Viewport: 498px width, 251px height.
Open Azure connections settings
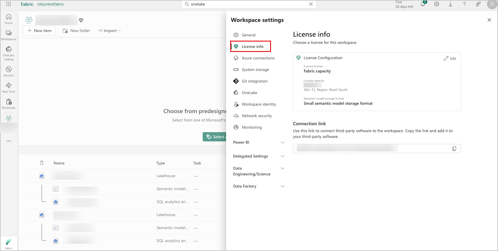[x=254, y=58]
